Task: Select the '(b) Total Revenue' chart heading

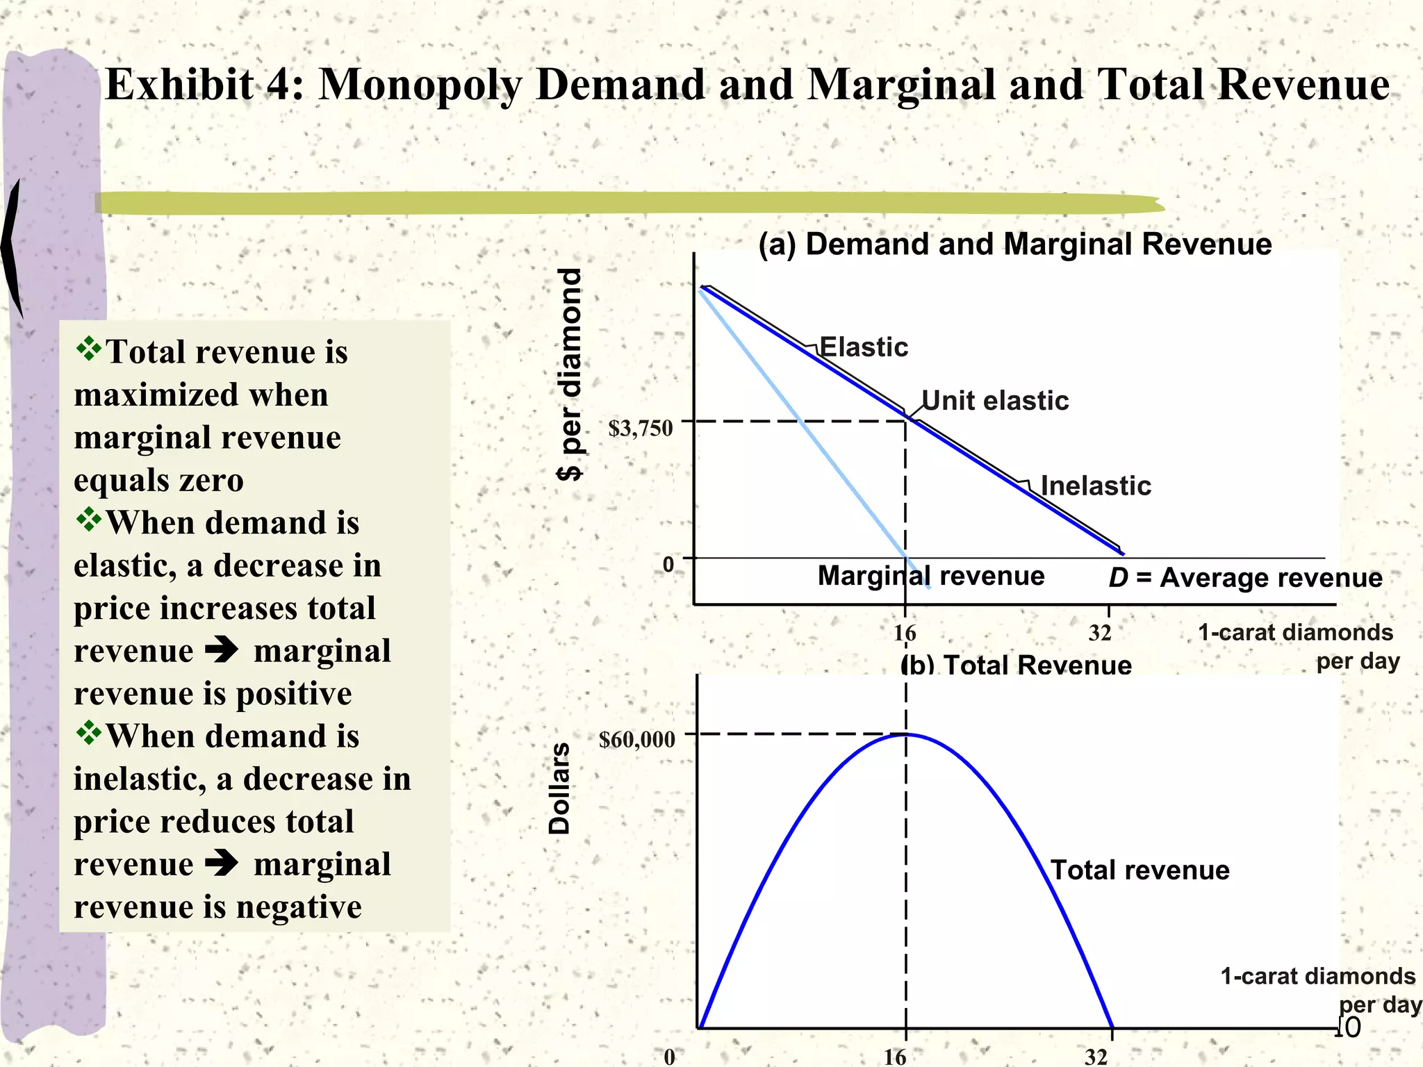Action: pos(1016,664)
